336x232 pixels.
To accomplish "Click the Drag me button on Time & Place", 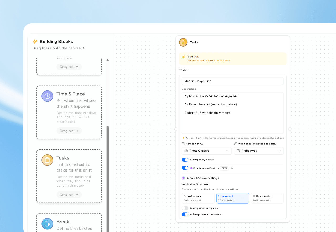I will tap(69, 131).
